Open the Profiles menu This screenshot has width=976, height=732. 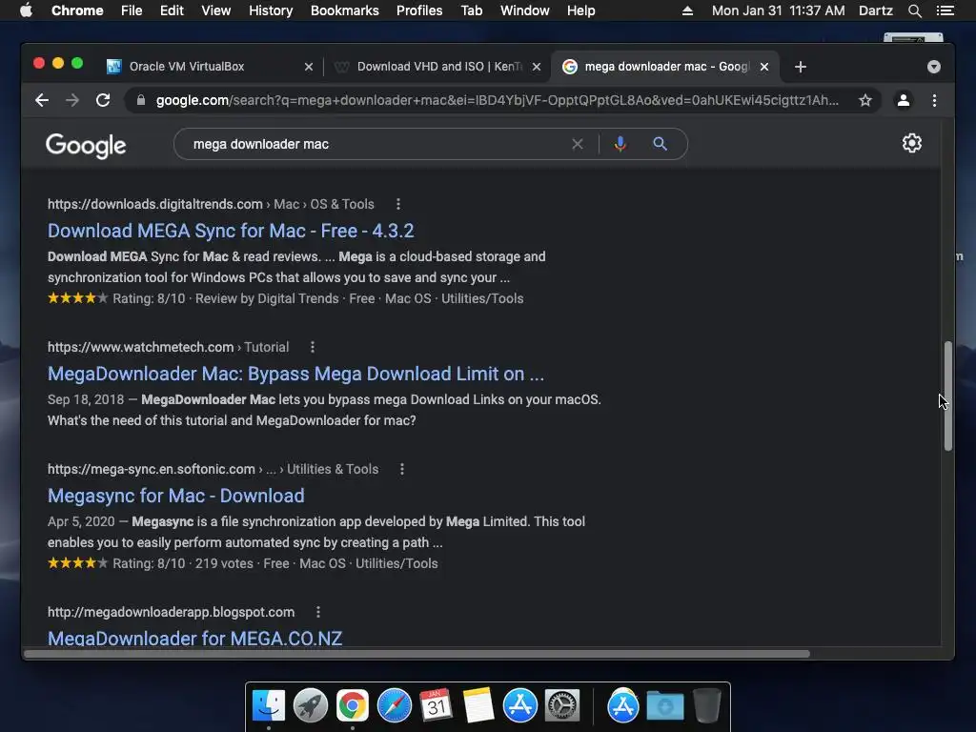[x=419, y=10]
